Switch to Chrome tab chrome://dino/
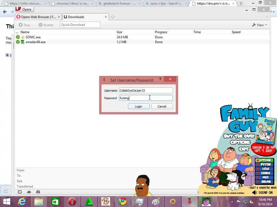The image size is (277, 207). tap(72, 3)
